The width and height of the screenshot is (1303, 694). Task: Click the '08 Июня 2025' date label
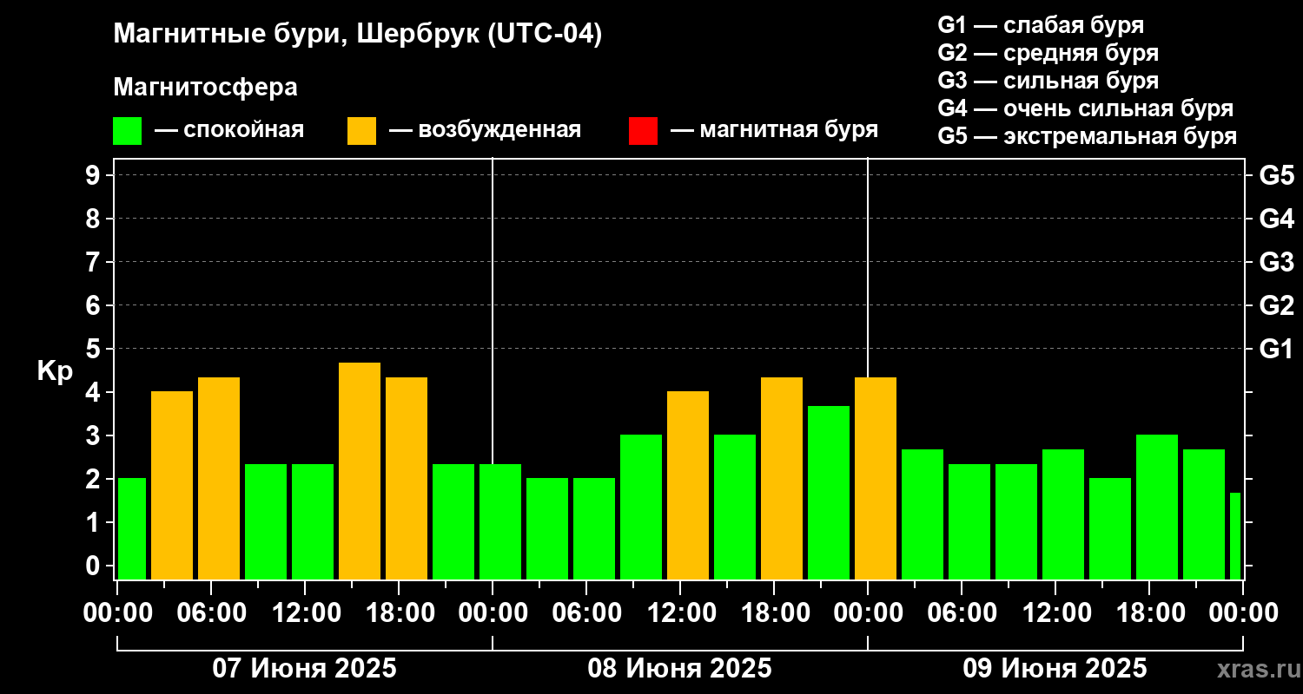(x=680, y=668)
